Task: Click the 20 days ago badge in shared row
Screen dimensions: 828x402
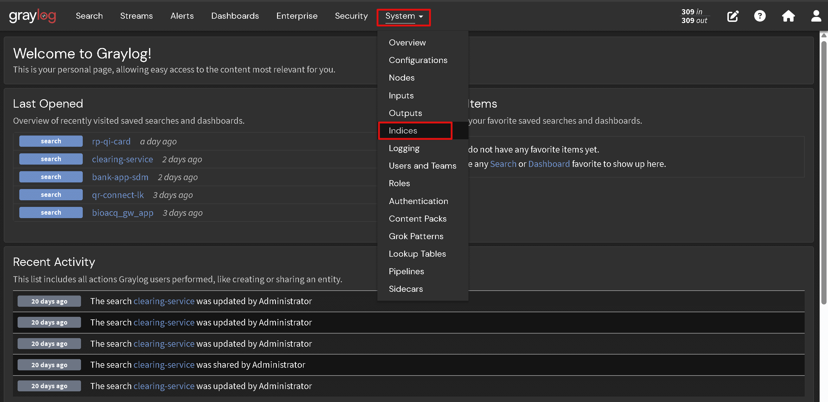Action: click(49, 365)
